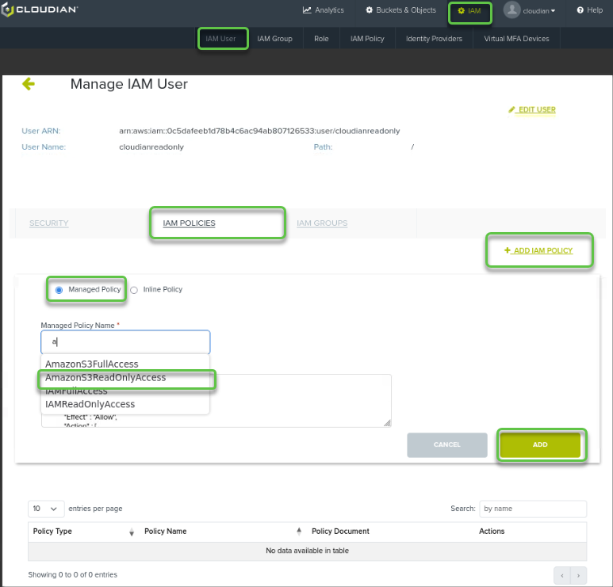Click the IAM gear icon
This screenshot has width=613, height=587.
click(x=462, y=10)
